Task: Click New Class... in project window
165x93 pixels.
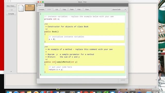Action: [11, 6]
